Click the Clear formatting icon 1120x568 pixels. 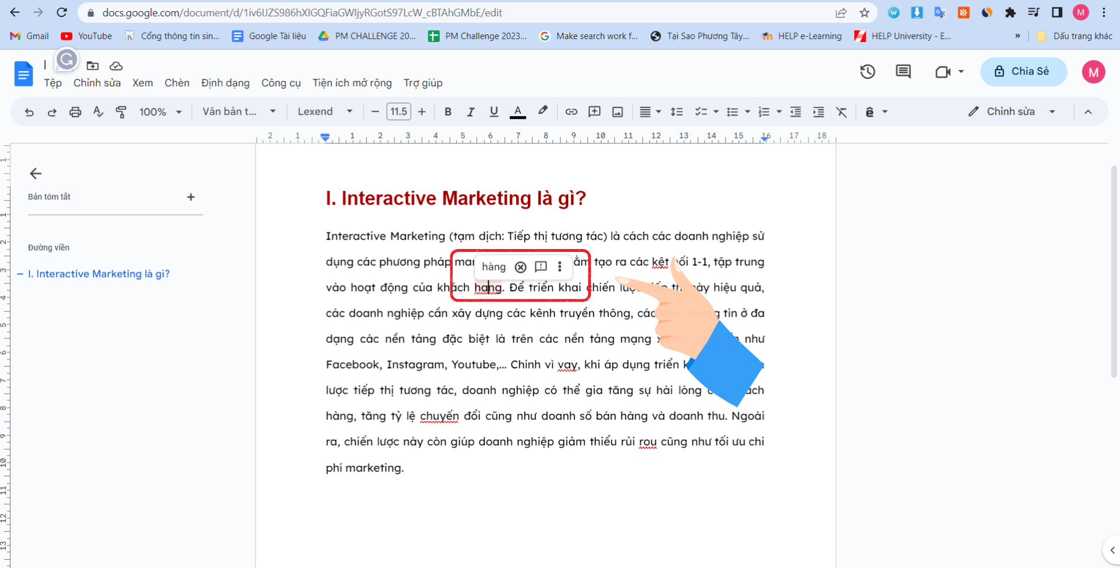[x=841, y=112]
